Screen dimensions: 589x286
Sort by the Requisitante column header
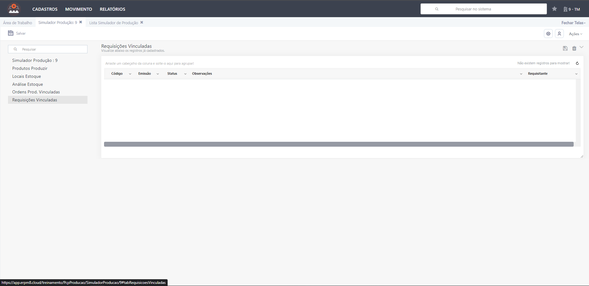(538, 73)
